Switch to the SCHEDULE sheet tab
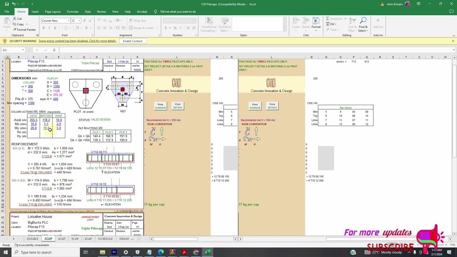Image resolution: width=457 pixels, height=257 pixels. (105, 239)
